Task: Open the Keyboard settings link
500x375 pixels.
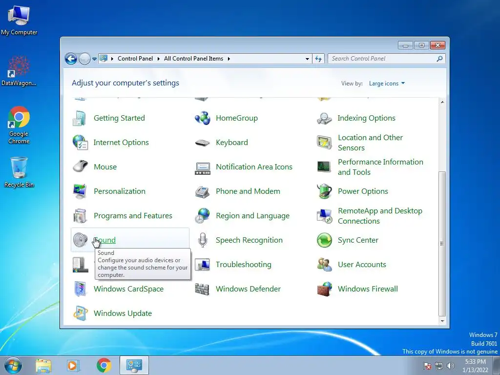Action: click(232, 142)
